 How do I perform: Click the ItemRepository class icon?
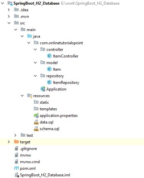49,82
